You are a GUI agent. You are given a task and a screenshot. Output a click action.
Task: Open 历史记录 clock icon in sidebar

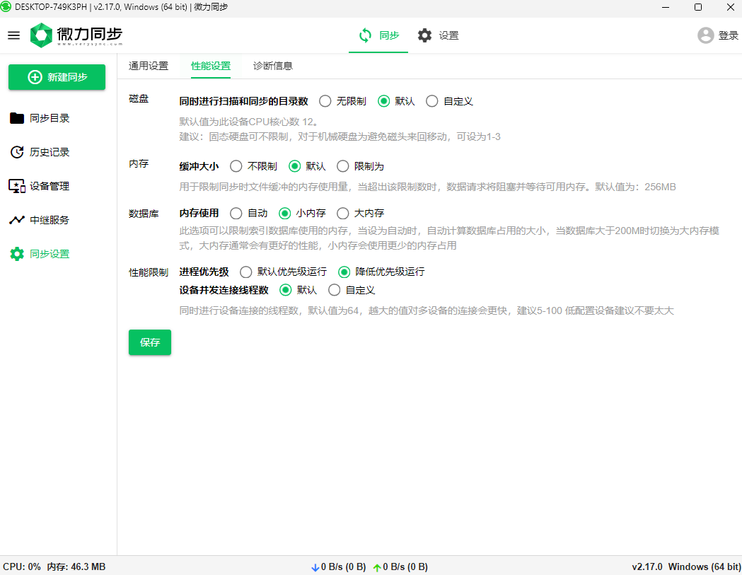17,152
